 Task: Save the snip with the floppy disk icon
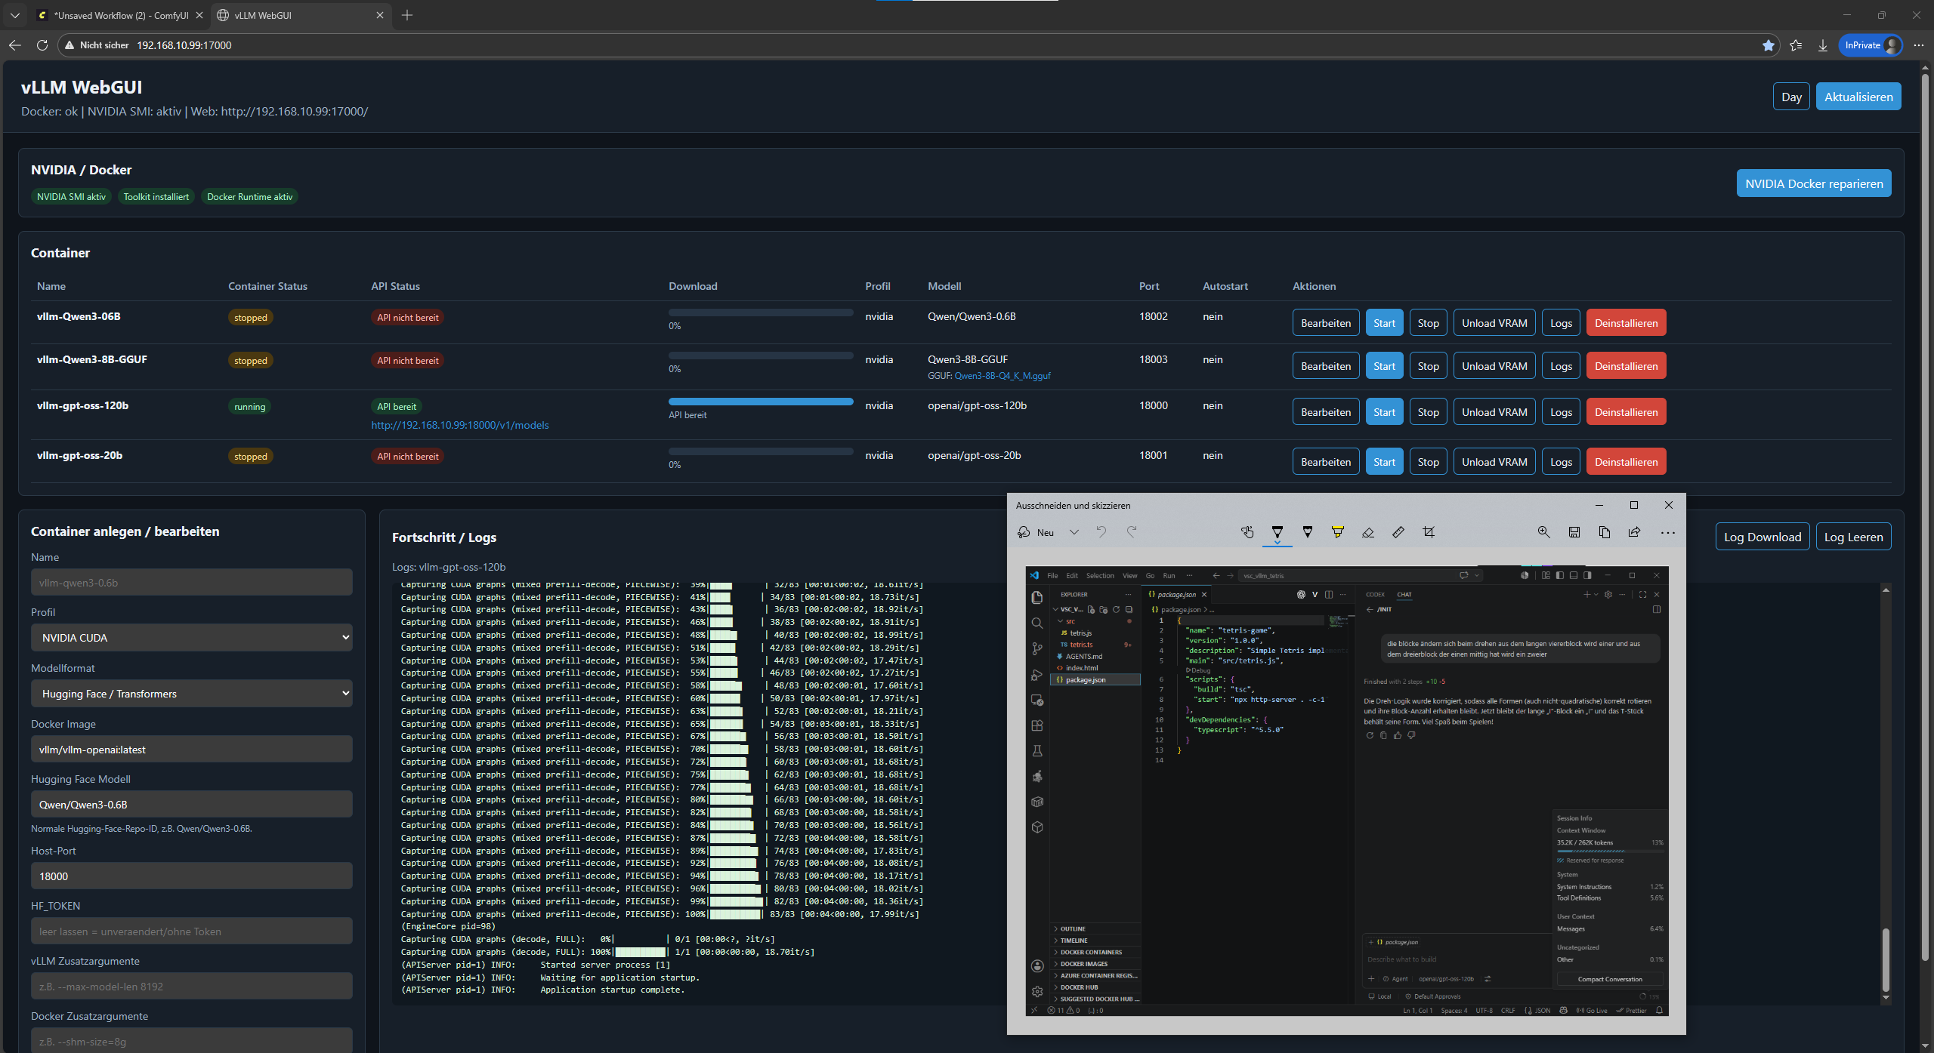point(1574,532)
